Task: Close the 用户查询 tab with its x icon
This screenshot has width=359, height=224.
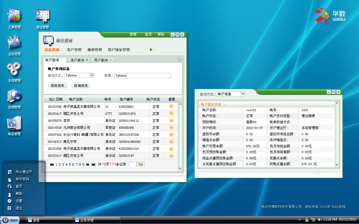Action: pos(111,60)
